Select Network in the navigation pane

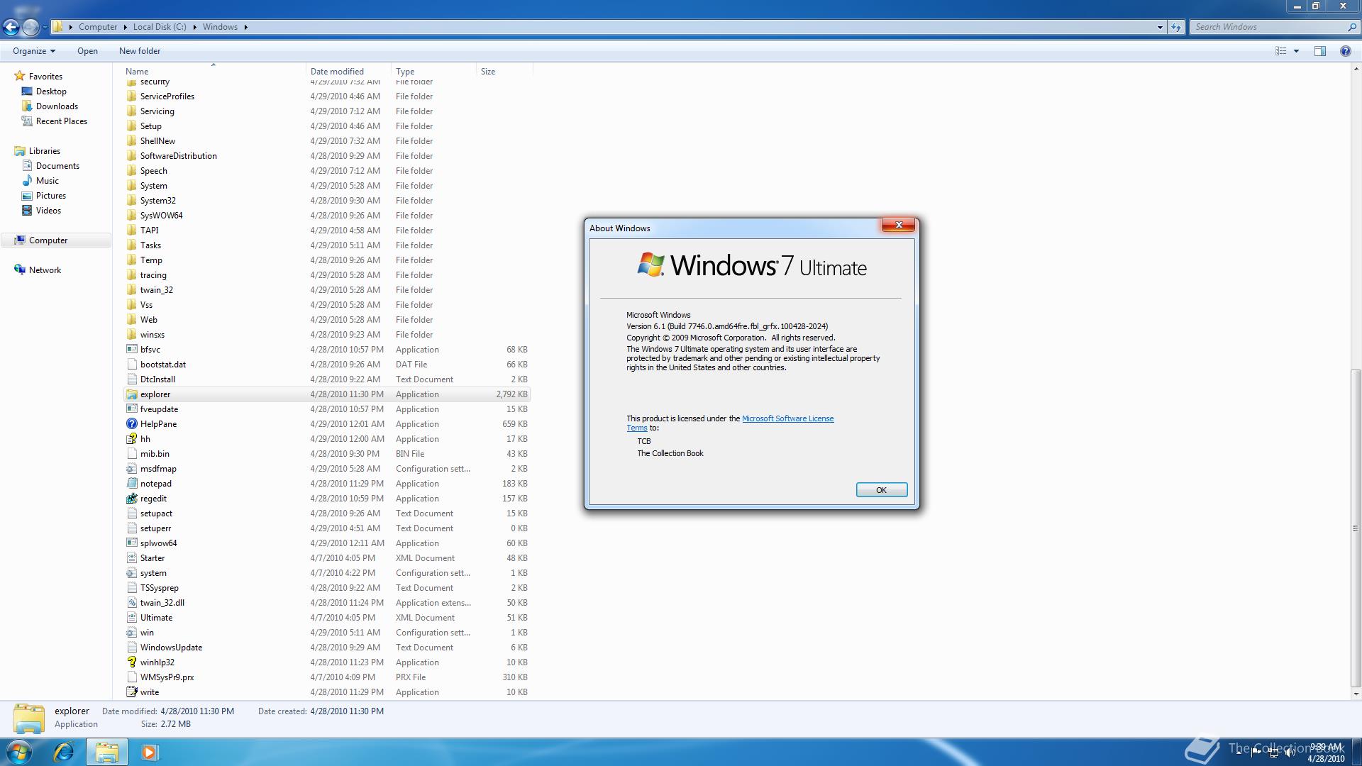[x=45, y=270]
